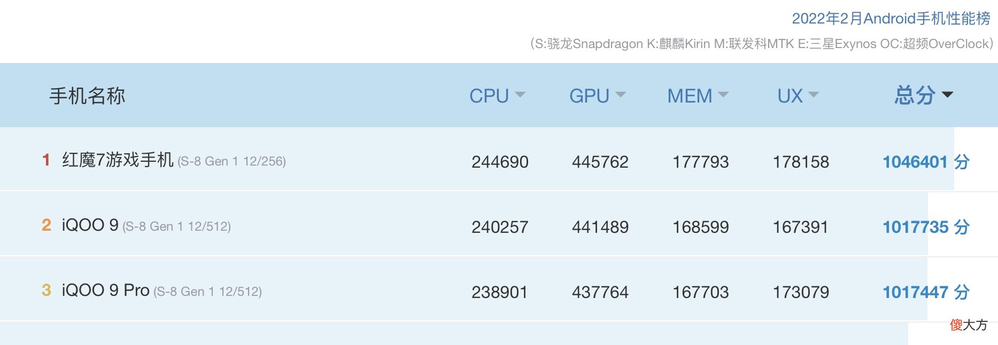Sort by 总分 total score
998x345 pixels.
coord(924,95)
